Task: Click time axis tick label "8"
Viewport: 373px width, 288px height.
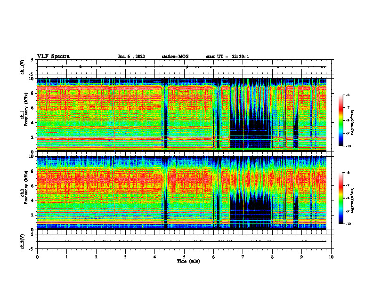Action: click(x=272, y=257)
